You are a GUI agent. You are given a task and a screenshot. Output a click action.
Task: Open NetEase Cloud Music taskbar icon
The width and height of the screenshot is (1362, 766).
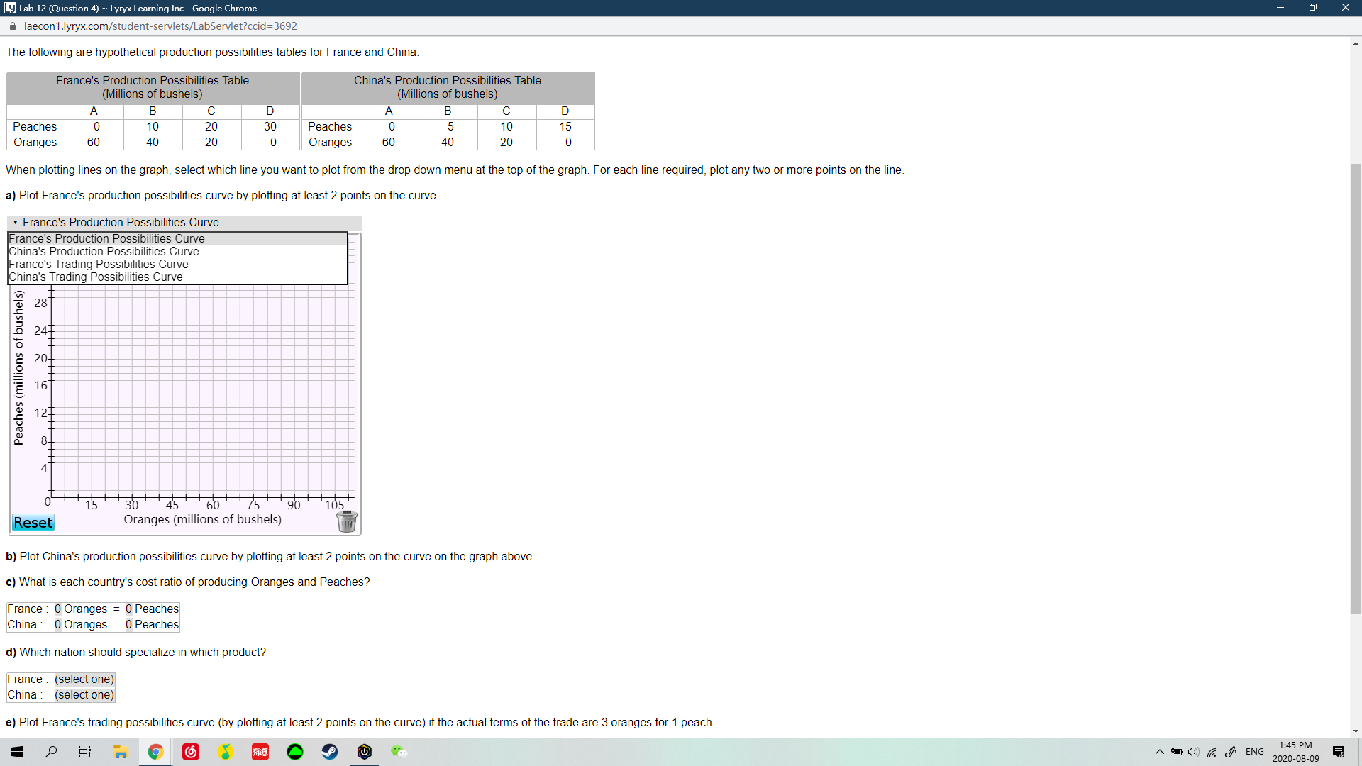tap(191, 752)
